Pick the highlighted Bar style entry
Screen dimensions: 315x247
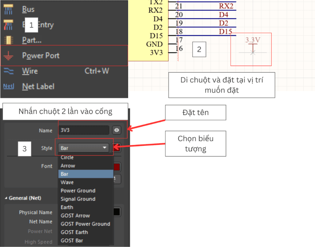click(86, 174)
